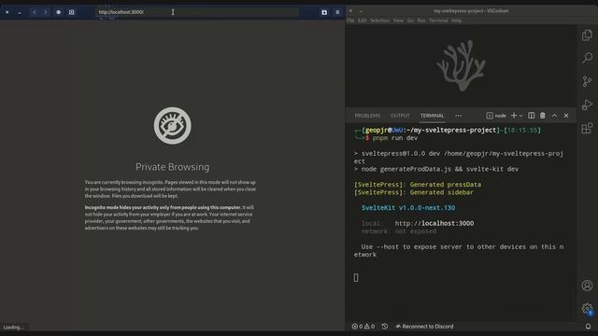598x336 pixels.
Task: Click the 'network: not exposed' terminal line
Action: [x=399, y=231]
